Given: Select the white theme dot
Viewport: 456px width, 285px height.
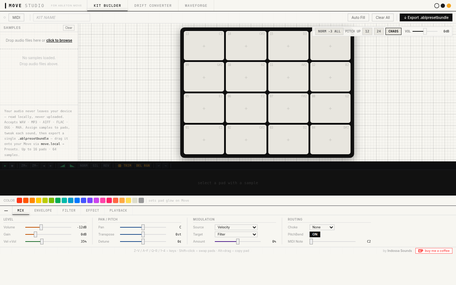Looking at the screenshot, I should tap(437, 6).
